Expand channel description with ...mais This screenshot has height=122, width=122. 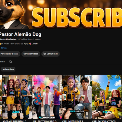[x=35, y=44]
